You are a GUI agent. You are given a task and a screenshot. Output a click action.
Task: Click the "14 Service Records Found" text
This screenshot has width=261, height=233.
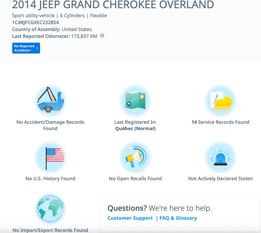point(220,122)
